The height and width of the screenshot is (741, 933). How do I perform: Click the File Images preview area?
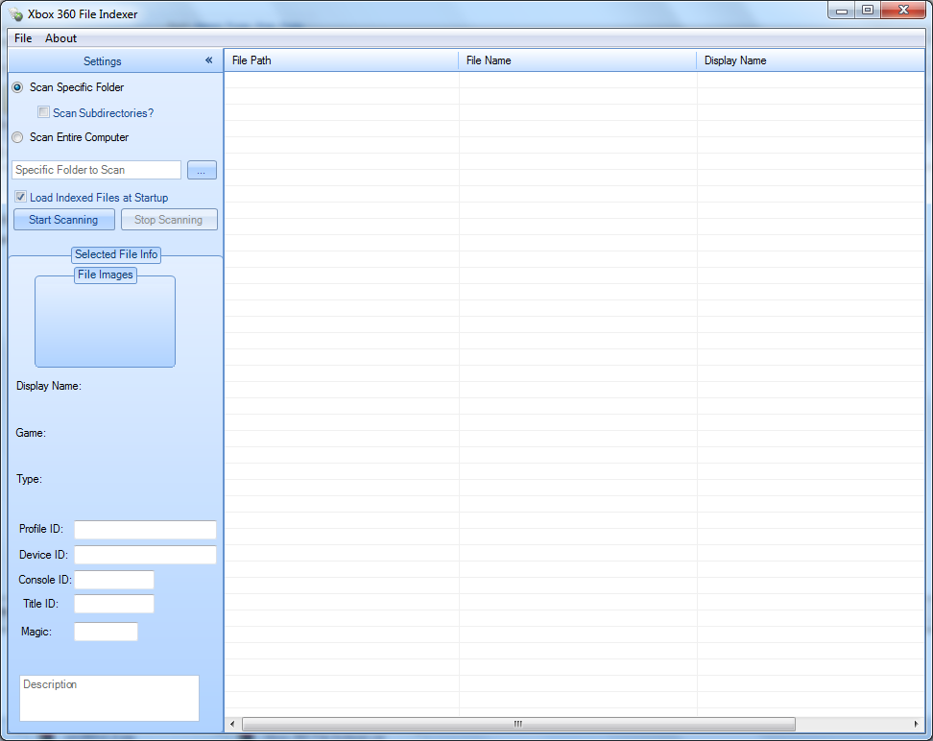pyautogui.click(x=105, y=322)
